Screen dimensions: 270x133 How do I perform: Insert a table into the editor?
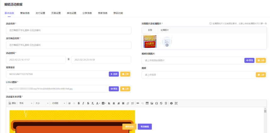tap(147, 103)
